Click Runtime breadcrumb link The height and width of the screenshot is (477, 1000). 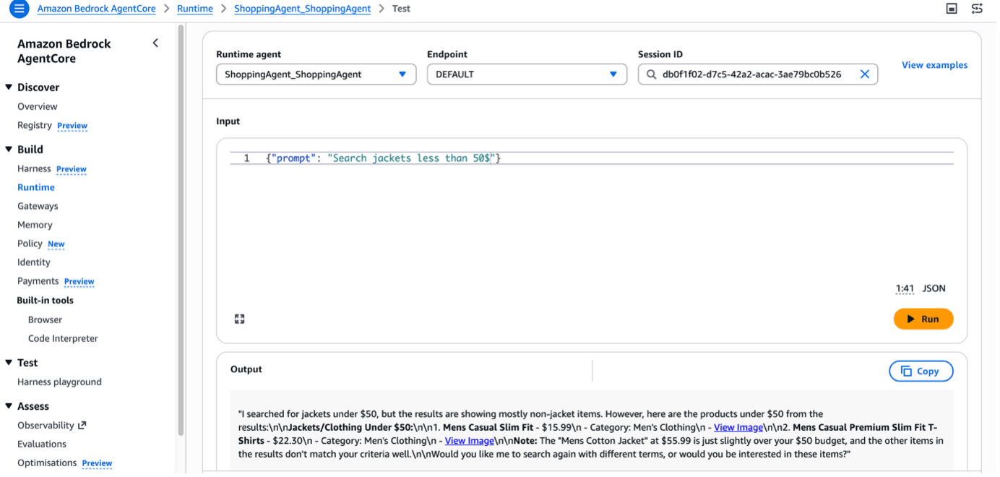coord(195,9)
